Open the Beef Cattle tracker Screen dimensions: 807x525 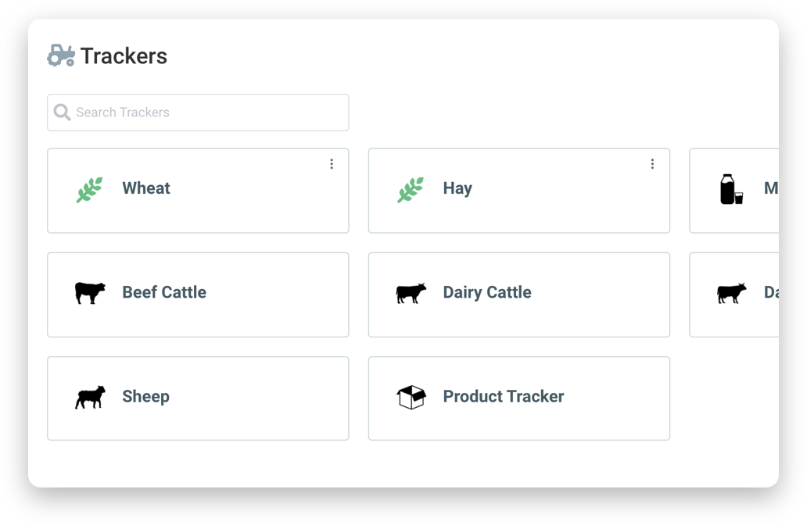[198, 295]
